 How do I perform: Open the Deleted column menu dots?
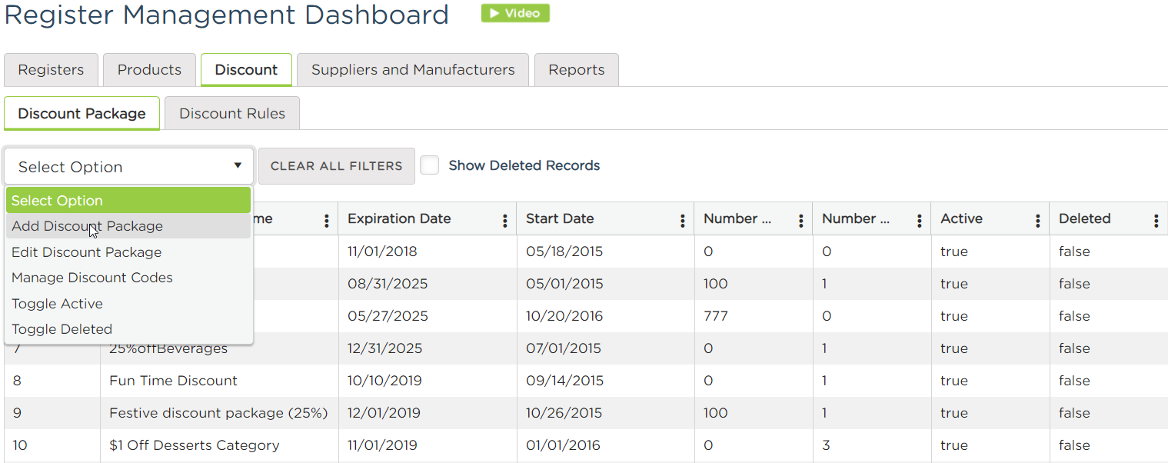(x=1156, y=222)
